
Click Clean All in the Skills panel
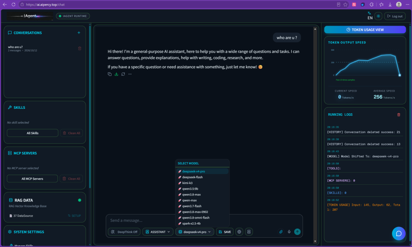tap(72, 133)
